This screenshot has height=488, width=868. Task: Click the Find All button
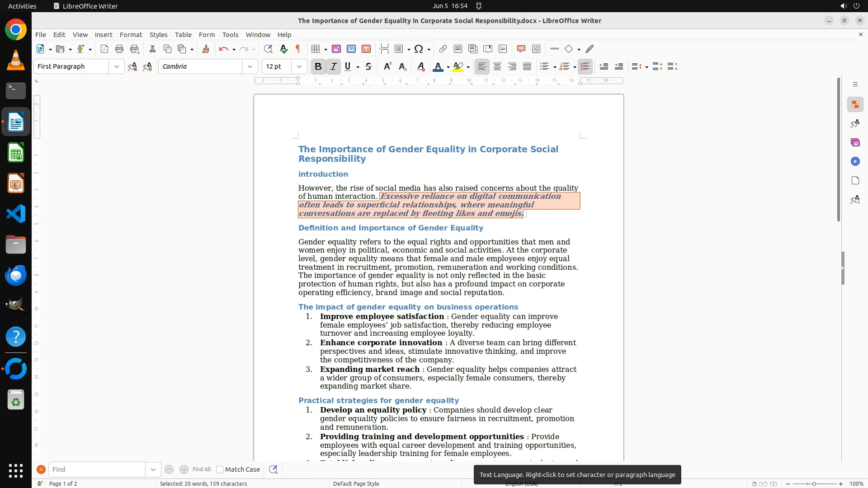(x=201, y=469)
